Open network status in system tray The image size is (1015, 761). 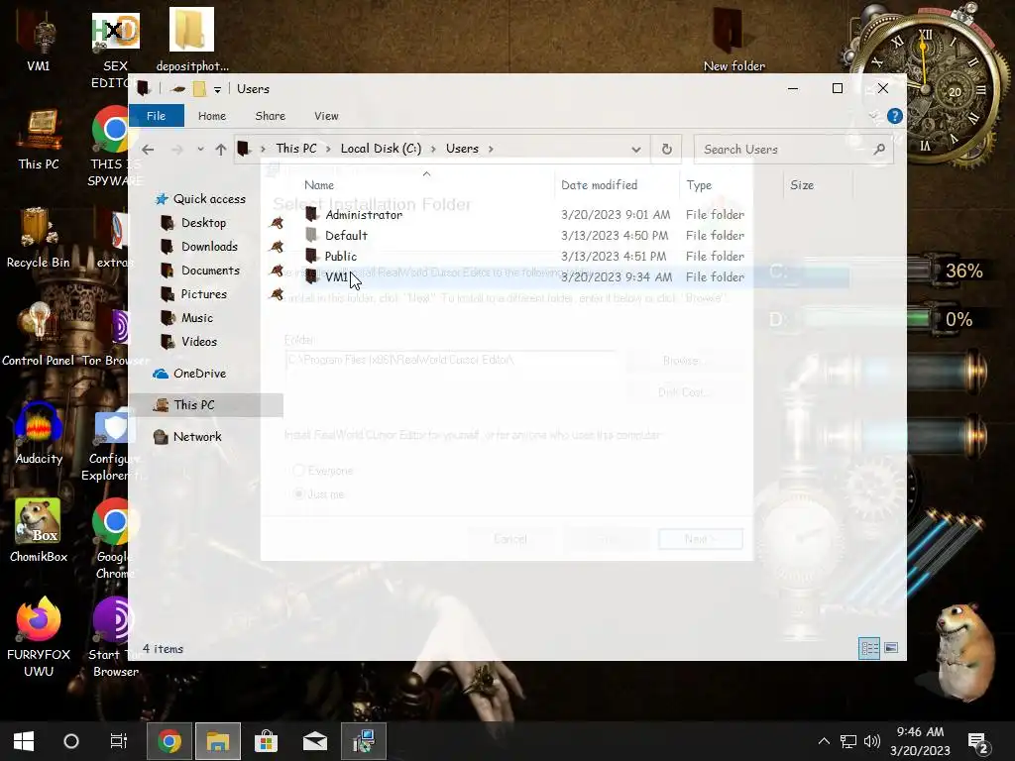tap(848, 741)
